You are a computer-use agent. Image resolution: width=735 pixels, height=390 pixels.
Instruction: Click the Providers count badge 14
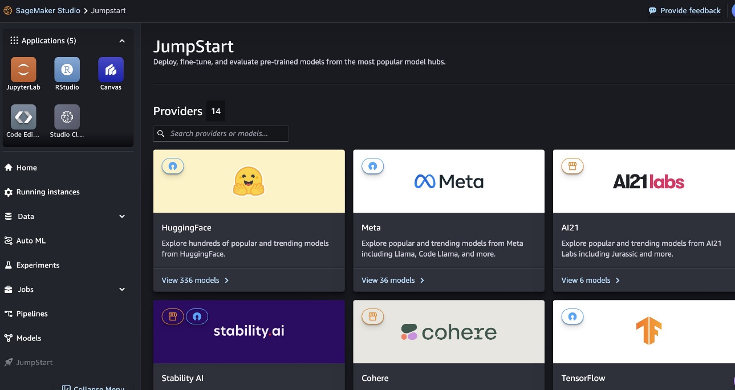point(216,111)
